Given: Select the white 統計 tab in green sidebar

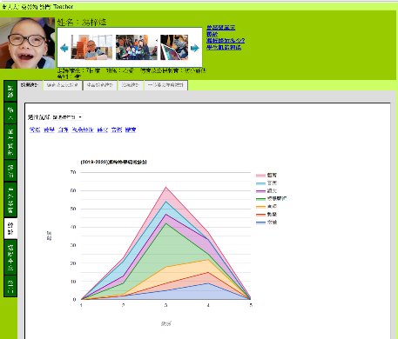Looking at the screenshot, I should pos(10,229).
